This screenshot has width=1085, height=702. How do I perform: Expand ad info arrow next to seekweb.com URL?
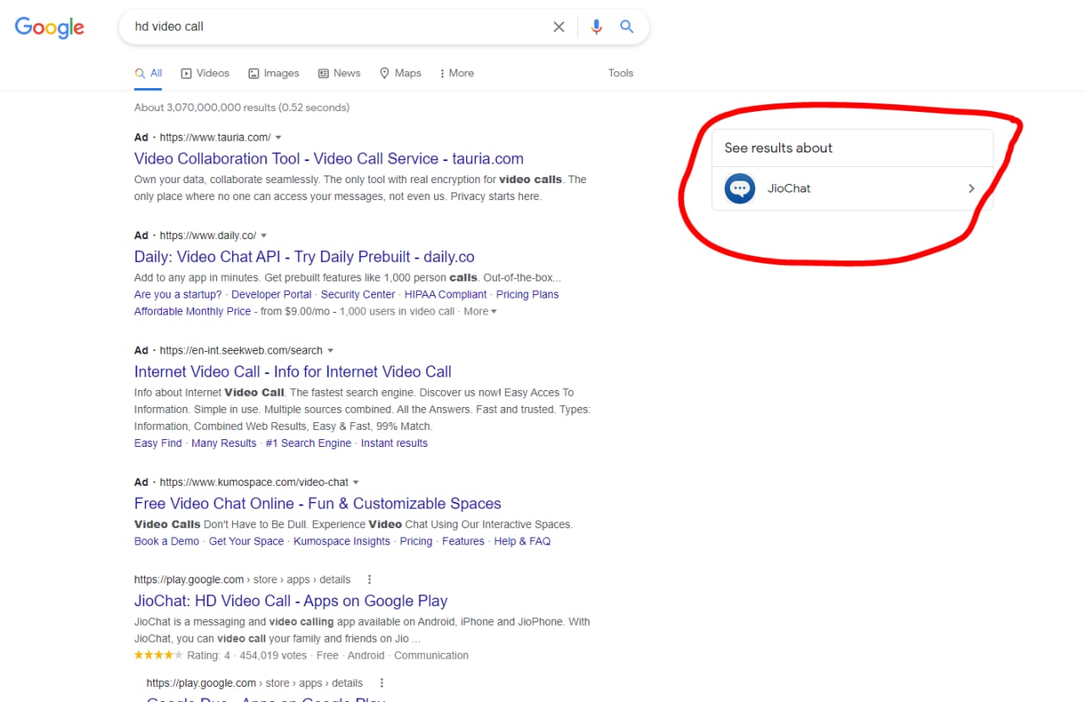pyautogui.click(x=331, y=351)
